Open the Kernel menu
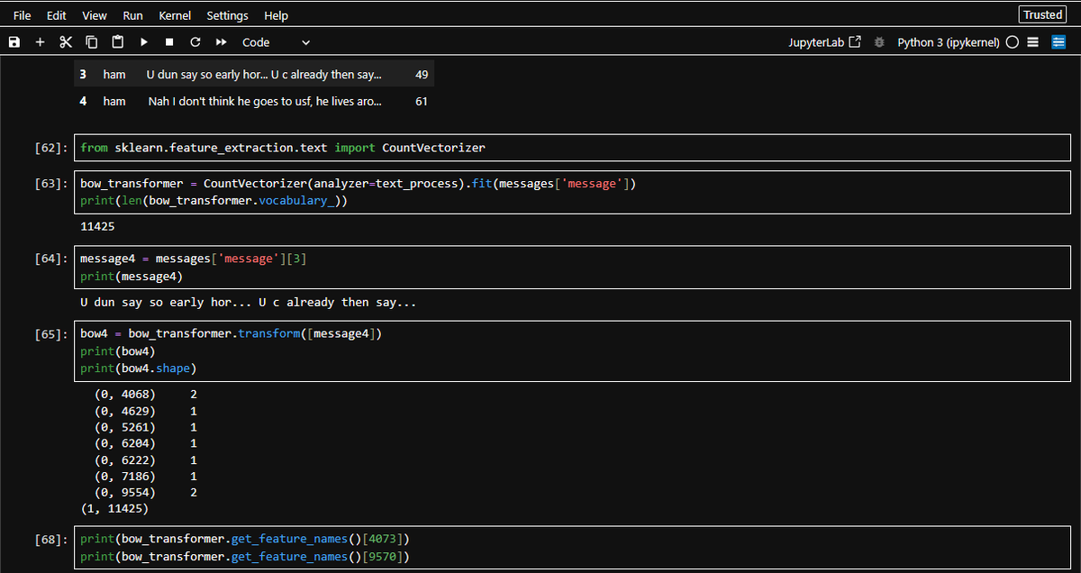1081x573 pixels. 175,15
